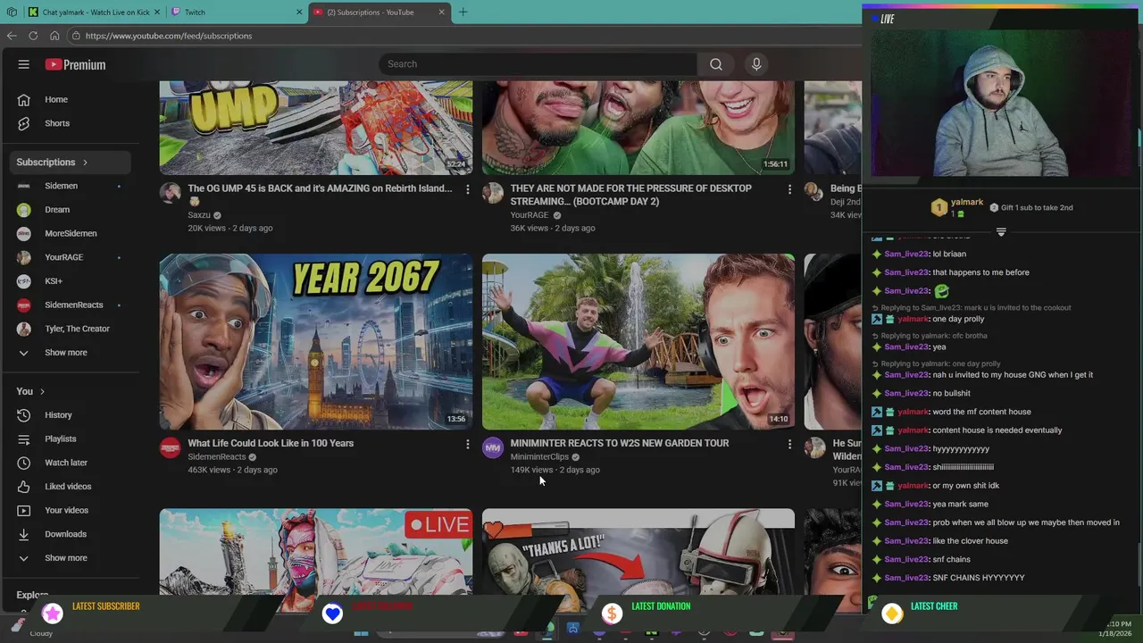The width and height of the screenshot is (1143, 643).
Task: Switch to Chat yalmark Kick tab
Action: [x=96, y=13]
